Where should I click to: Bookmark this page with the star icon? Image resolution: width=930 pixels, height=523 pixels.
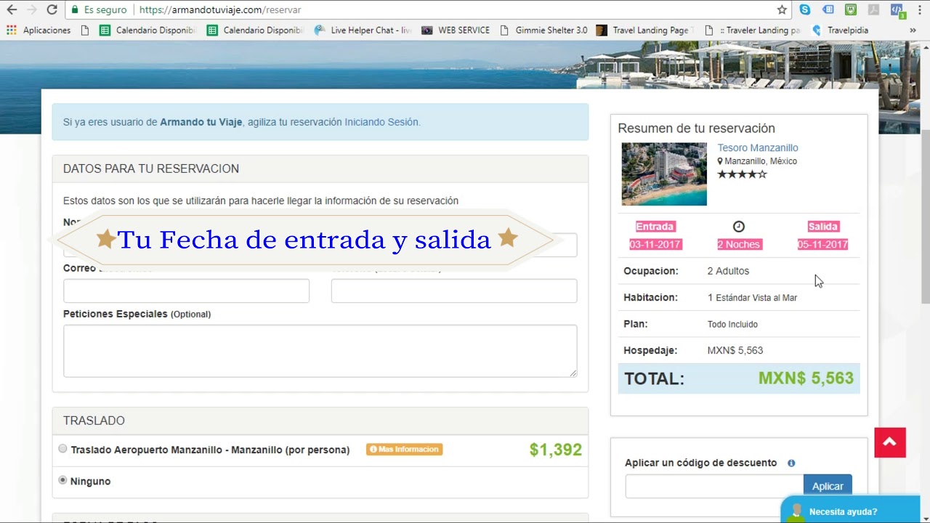[782, 10]
